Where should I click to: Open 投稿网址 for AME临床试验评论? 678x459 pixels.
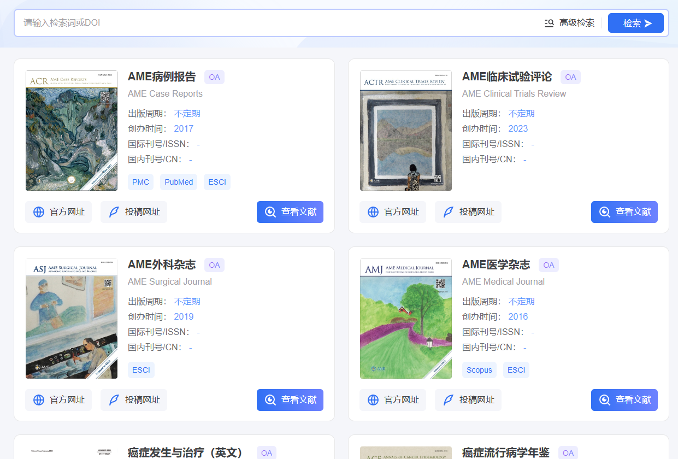click(x=468, y=212)
